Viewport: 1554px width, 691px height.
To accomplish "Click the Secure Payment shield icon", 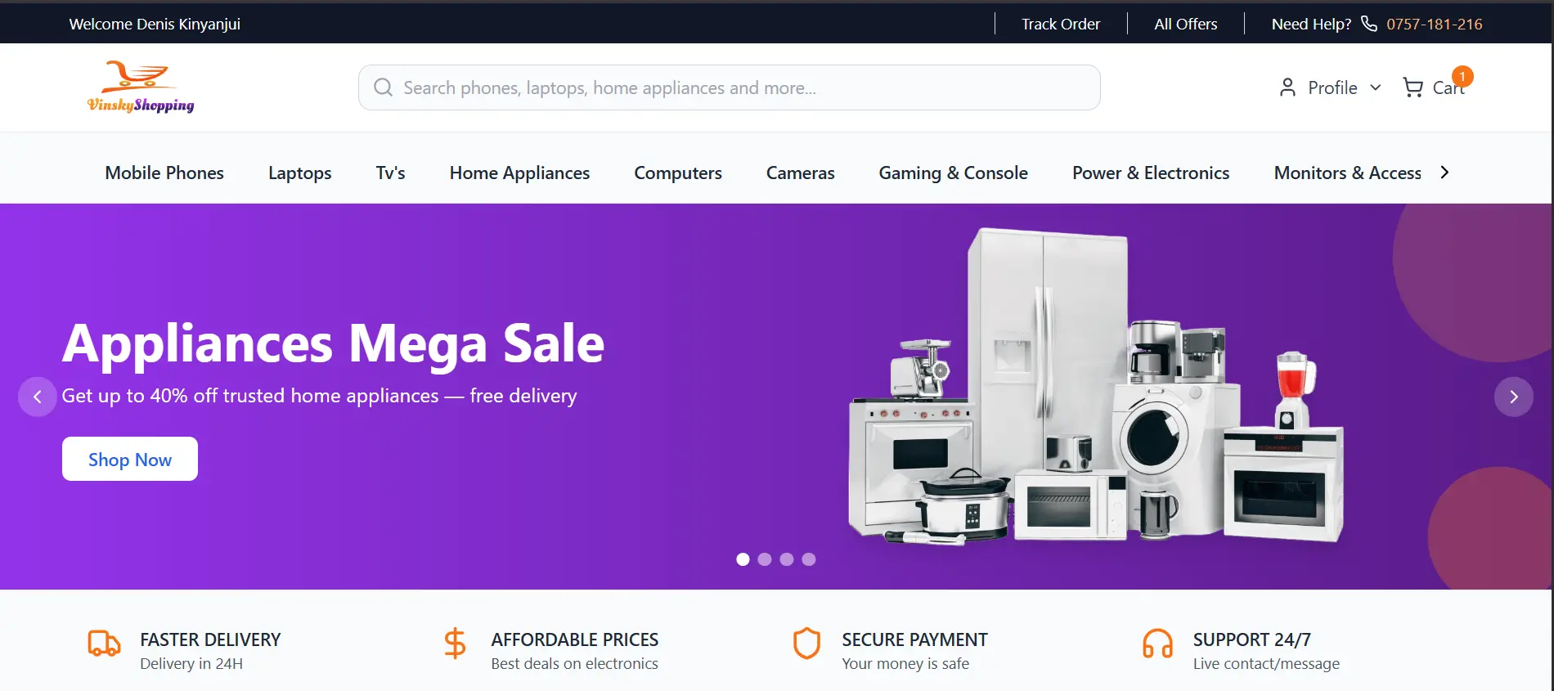I will pyautogui.click(x=806, y=644).
